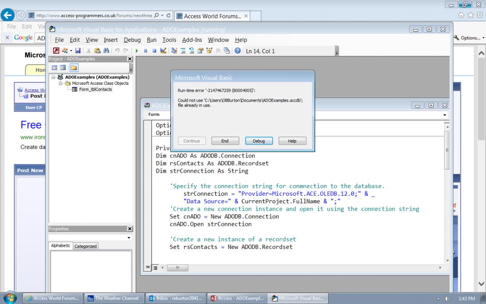Click the browser Favorites star icon
486x304 pixels.
coord(470,15)
